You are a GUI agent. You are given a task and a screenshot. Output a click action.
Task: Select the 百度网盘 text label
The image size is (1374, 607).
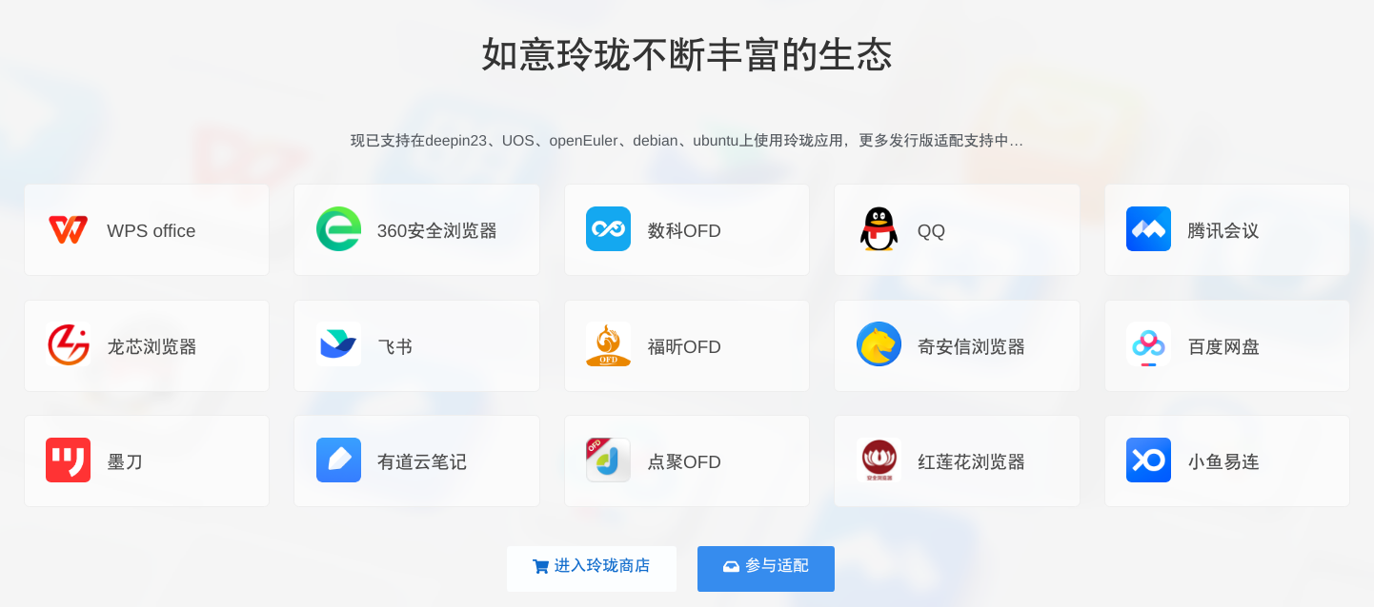(1223, 346)
